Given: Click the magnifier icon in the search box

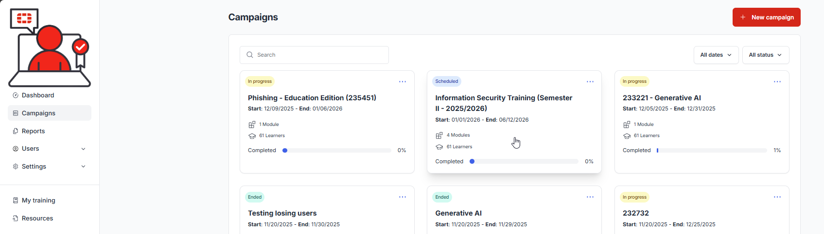Looking at the screenshot, I should click(250, 55).
